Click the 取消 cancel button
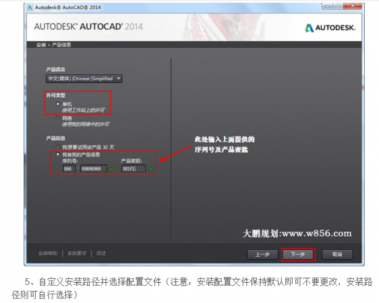The height and width of the screenshot is (303, 379). pos(337,255)
